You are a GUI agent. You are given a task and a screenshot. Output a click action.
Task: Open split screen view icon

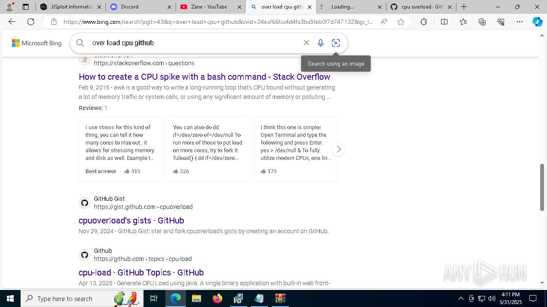click(444, 22)
